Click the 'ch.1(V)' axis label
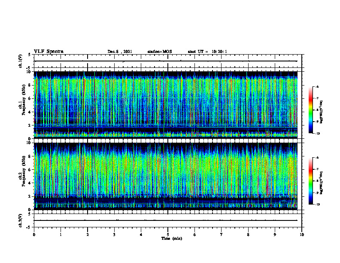Viewport: 340px width, 263px height. 20,61
